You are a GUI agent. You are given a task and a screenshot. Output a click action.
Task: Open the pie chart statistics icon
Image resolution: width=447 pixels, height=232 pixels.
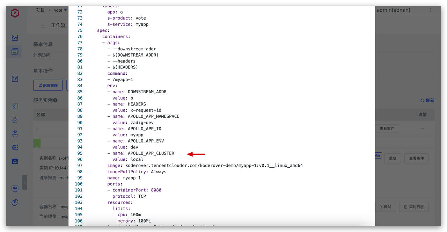15,202
